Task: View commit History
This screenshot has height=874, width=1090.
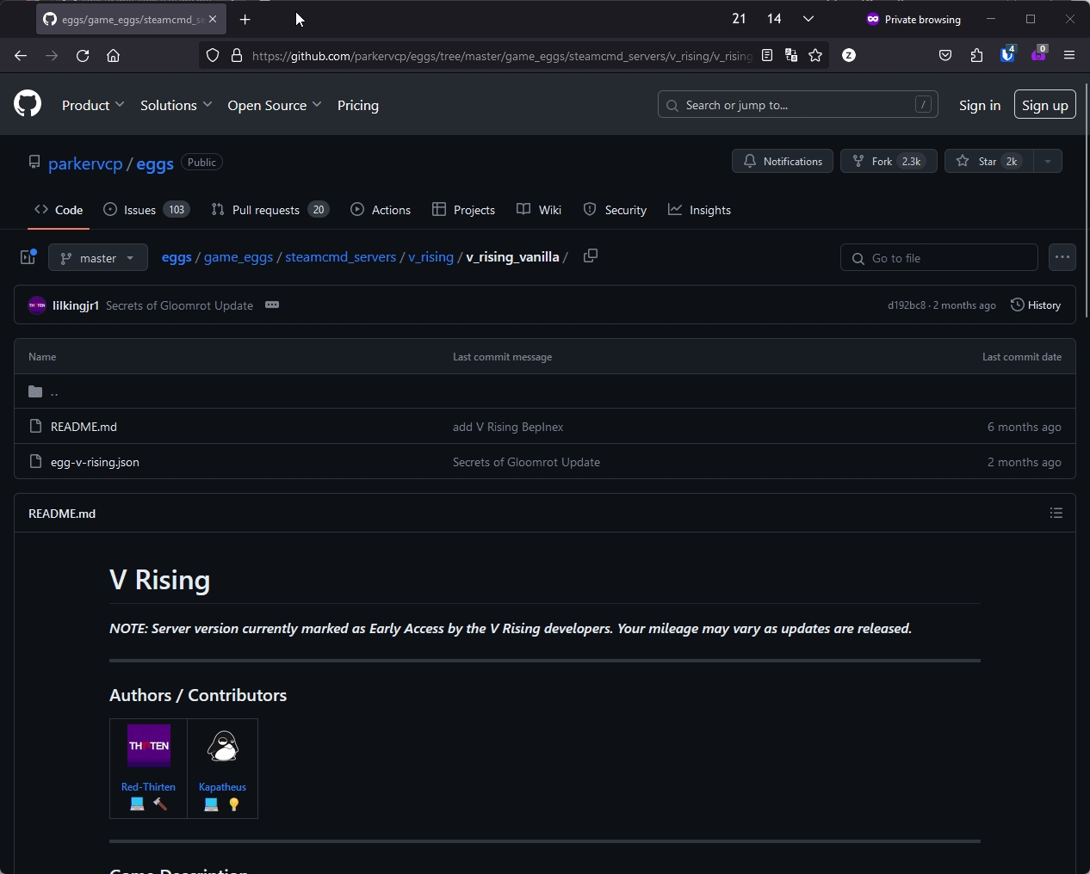Action: click(1035, 305)
